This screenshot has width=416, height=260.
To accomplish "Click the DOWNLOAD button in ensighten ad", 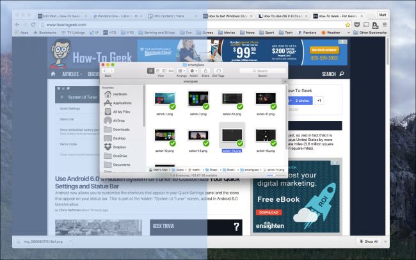I will point(269,213).
